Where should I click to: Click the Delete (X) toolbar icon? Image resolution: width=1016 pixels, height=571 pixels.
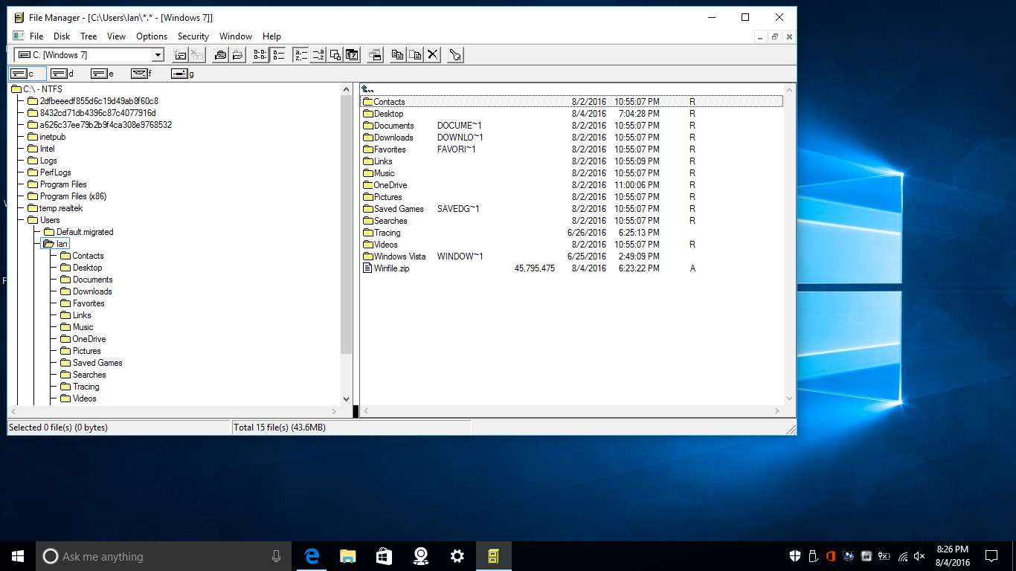[x=432, y=54]
